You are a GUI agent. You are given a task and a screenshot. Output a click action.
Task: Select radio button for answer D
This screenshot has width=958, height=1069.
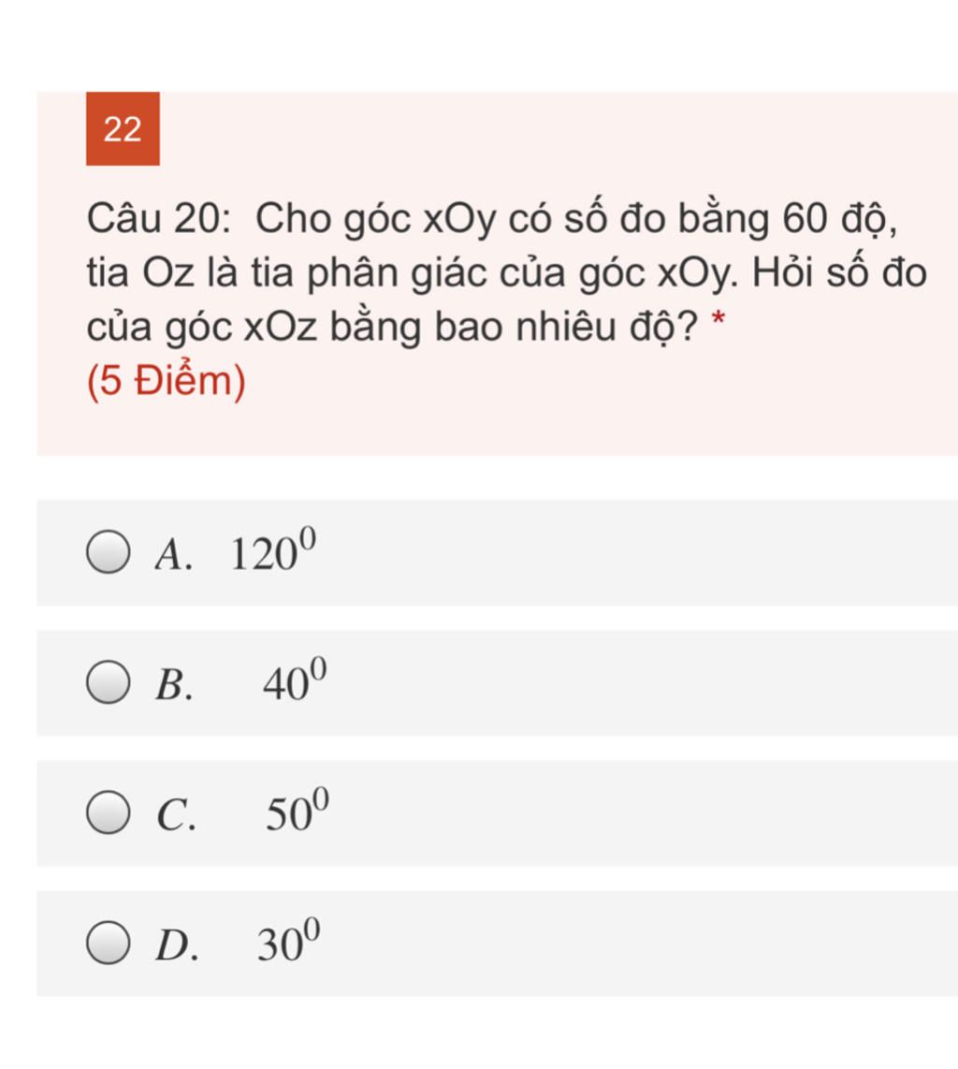click(109, 943)
